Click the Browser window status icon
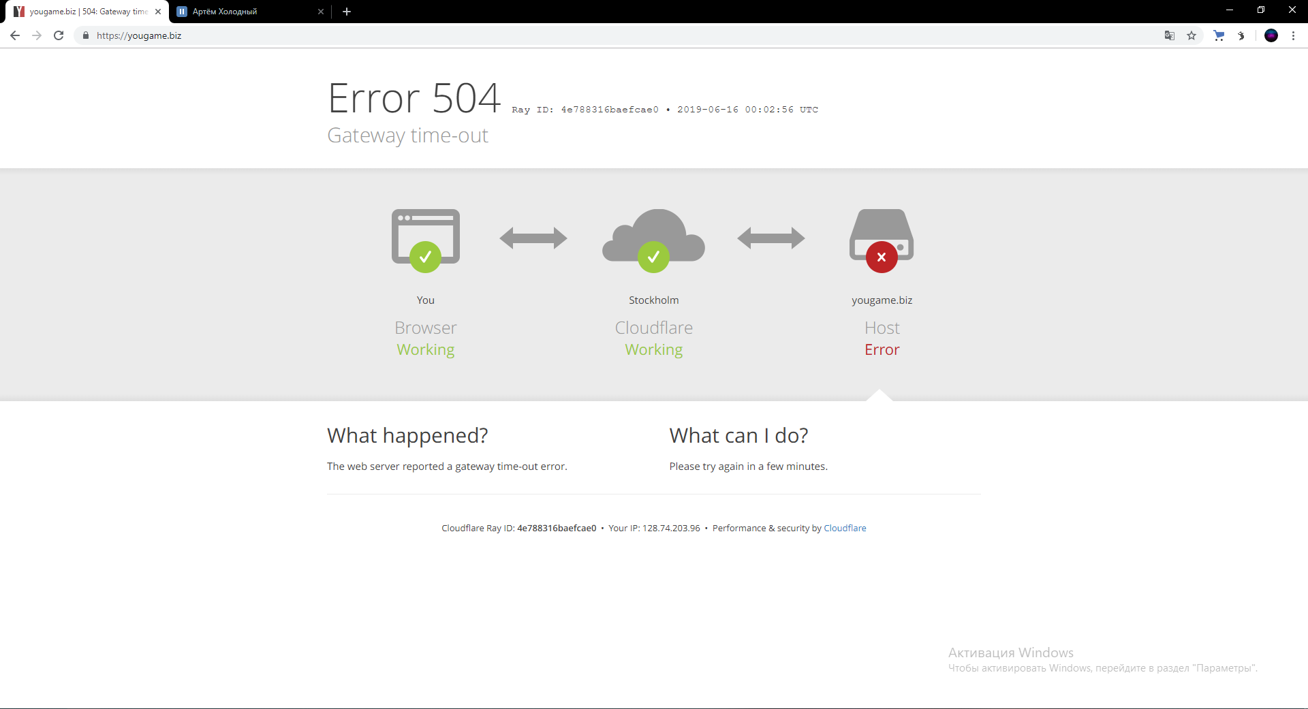Screen dimensions: 1308x709 pyautogui.click(x=426, y=240)
